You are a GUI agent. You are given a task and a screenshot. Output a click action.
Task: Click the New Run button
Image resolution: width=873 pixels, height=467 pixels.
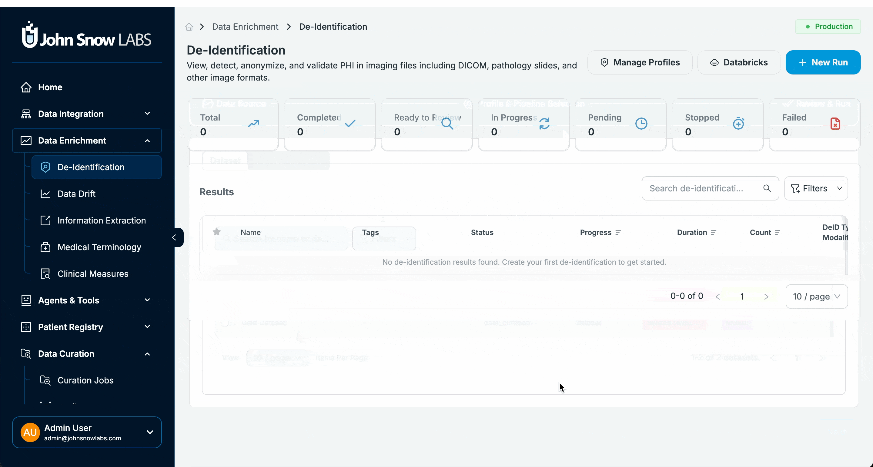(823, 62)
